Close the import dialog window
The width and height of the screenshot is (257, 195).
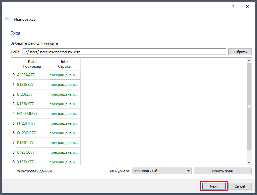point(248,6)
